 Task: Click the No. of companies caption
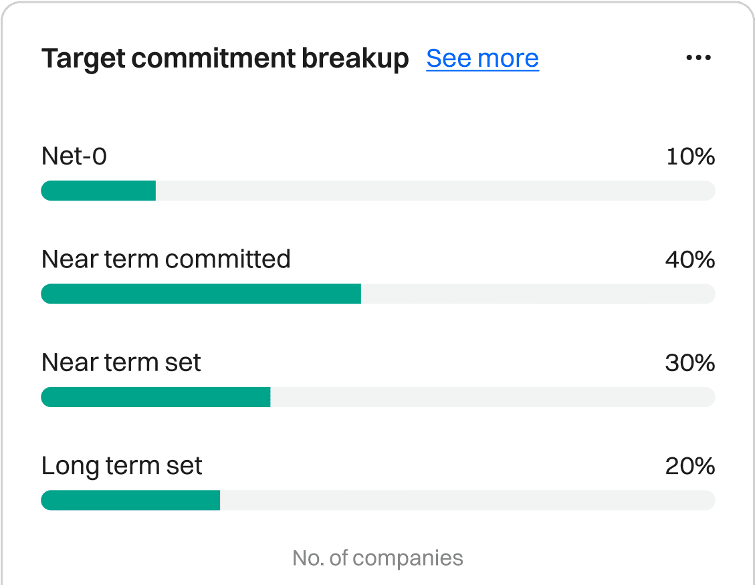click(378, 558)
